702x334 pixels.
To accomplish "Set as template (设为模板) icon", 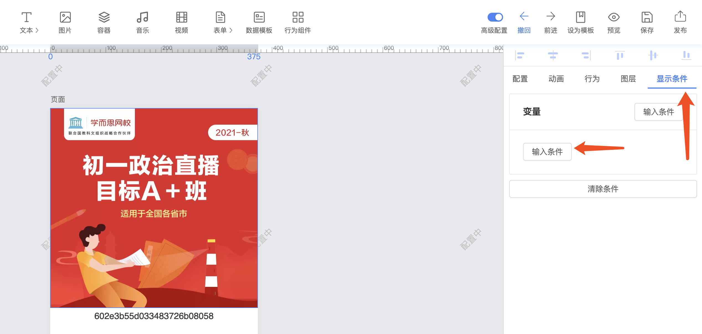I will click(x=580, y=17).
